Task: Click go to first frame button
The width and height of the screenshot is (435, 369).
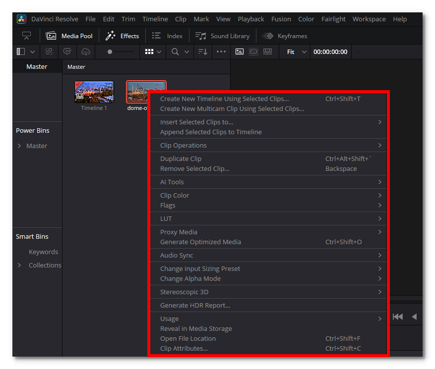Action: (398, 316)
